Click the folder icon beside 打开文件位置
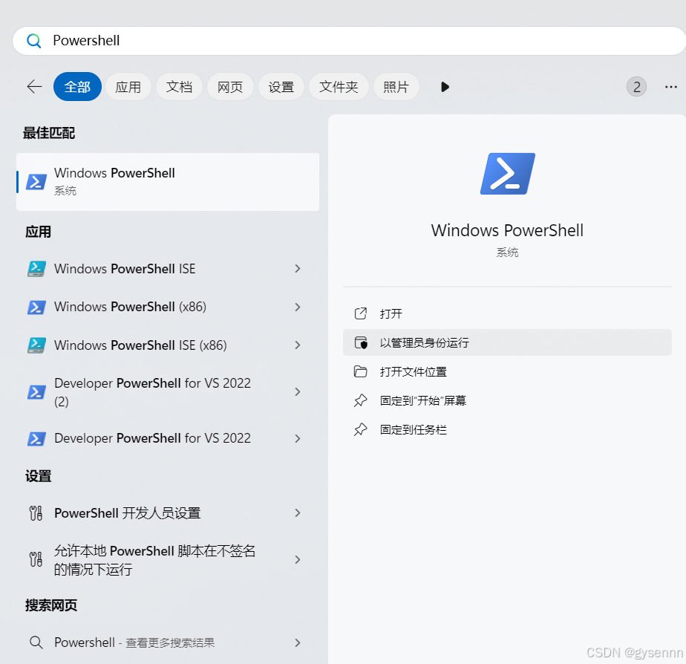686x664 pixels. (x=361, y=371)
